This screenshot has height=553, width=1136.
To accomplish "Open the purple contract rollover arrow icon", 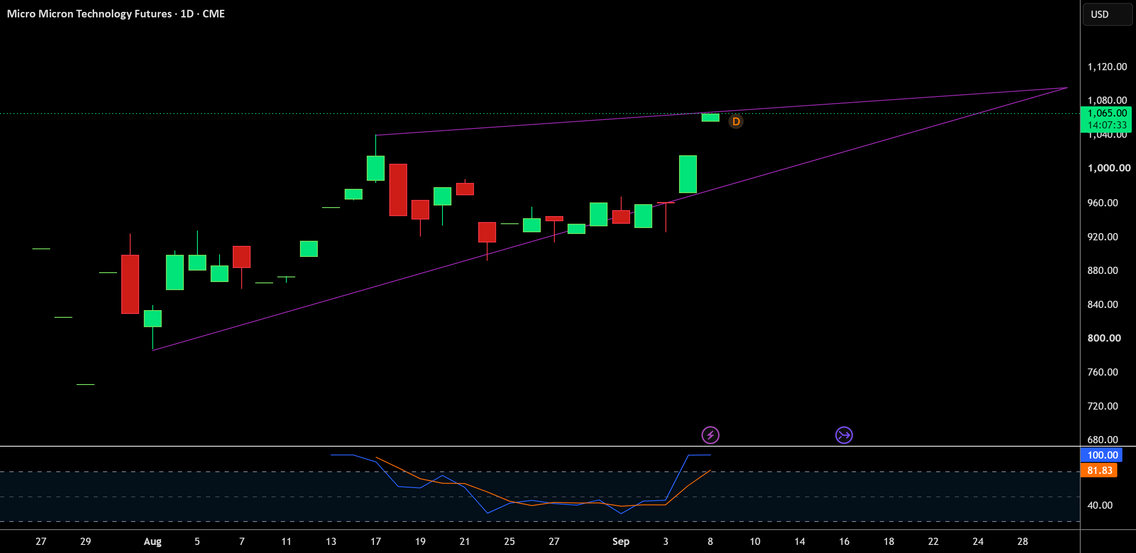I will [844, 435].
